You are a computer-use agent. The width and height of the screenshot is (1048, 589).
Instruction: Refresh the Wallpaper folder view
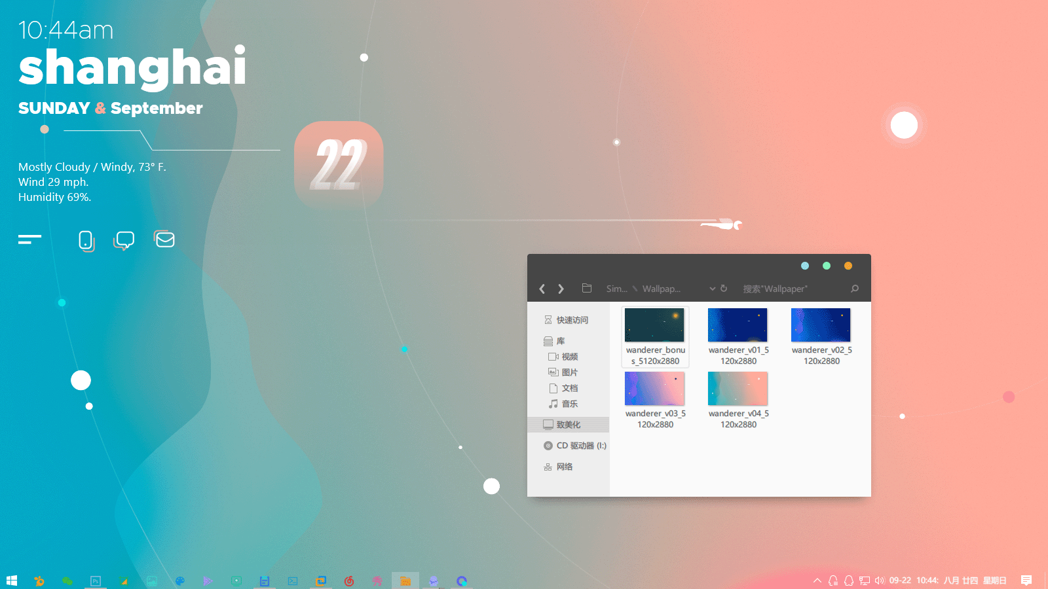coord(724,289)
